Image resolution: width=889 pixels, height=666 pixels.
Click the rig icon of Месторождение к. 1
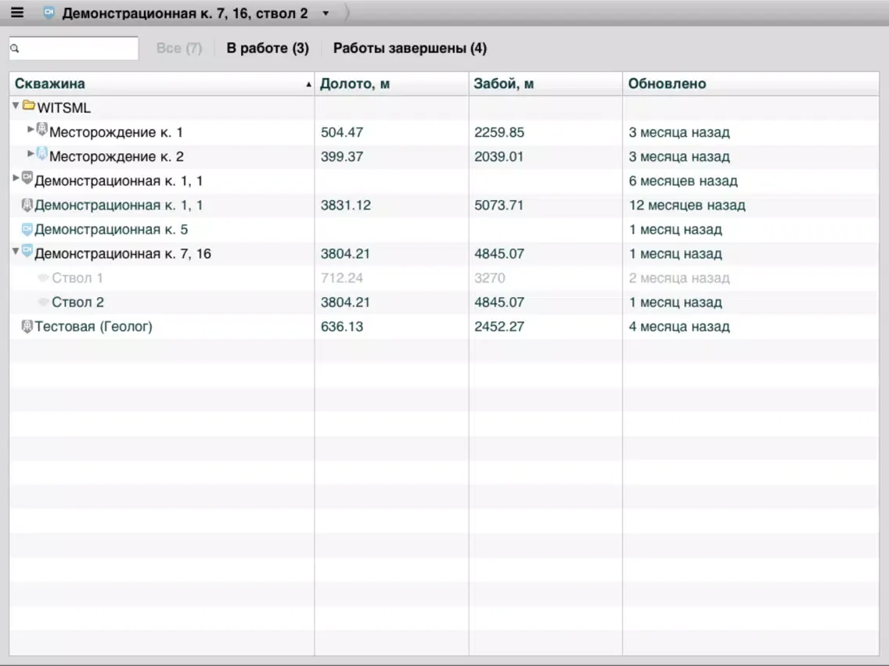(42, 130)
